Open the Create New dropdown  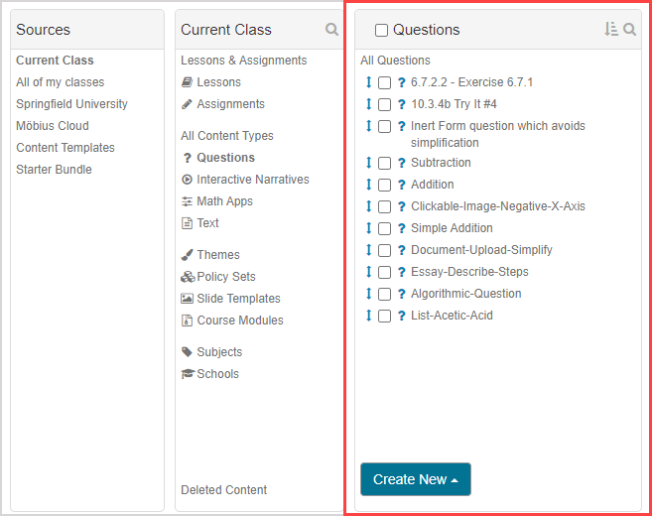pos(415,479)
